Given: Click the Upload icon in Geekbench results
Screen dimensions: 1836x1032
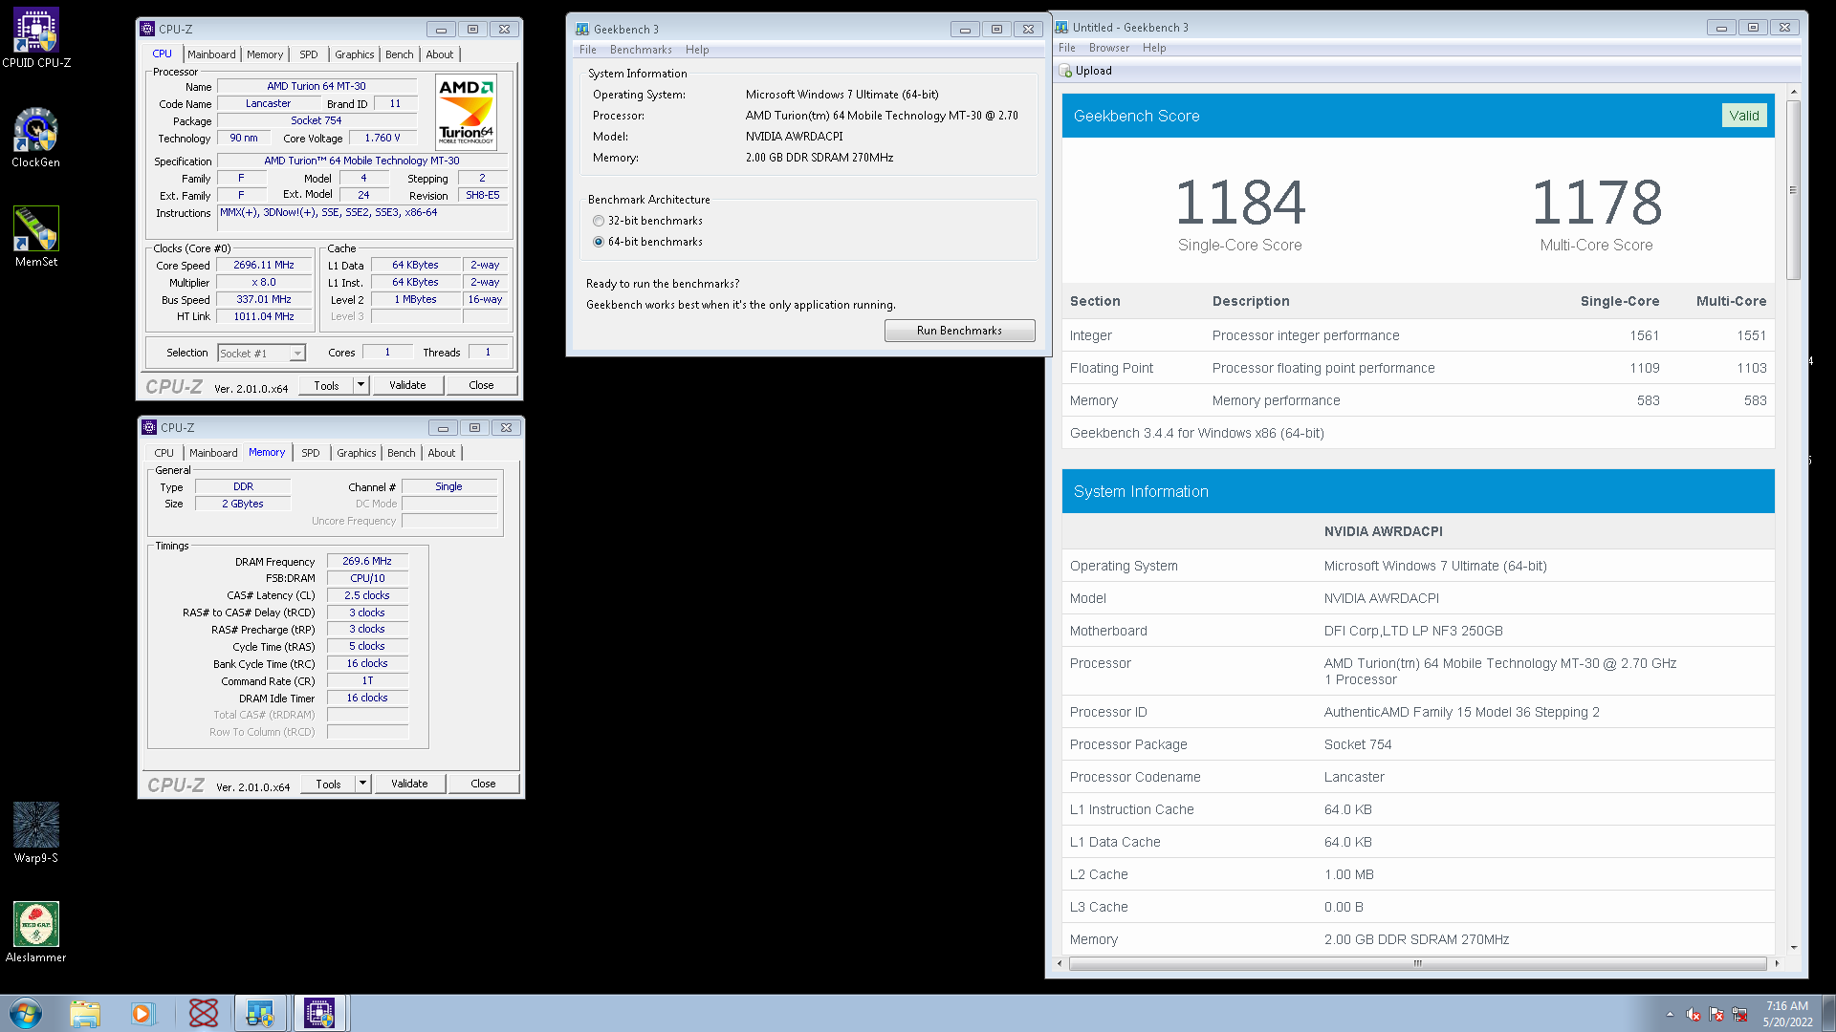Looking at the screenshot, I should [x=1066, y=71].
